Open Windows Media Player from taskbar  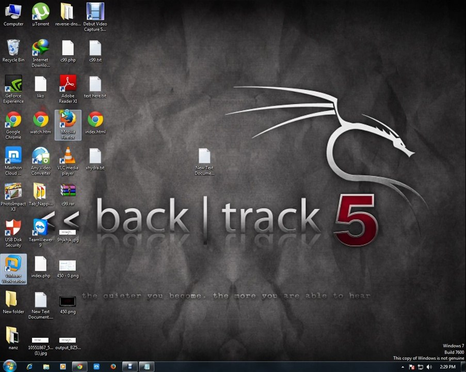pyautogui.click(x=63, y=367)
